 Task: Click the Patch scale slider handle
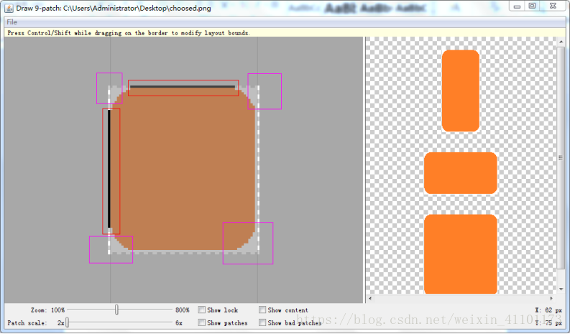(68, 323)
